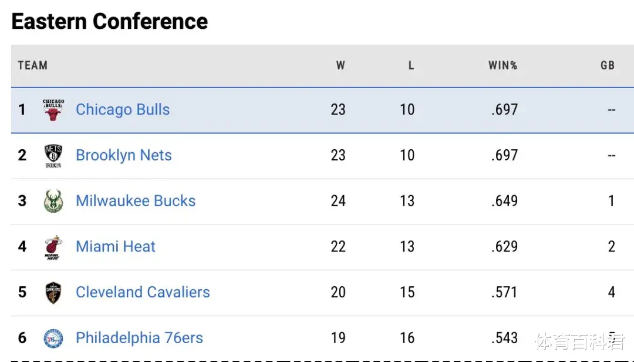The width and height of the screenshot is (634, 362).
Task: Select the Bulls .697 win percentage cell
Action: point(504,110)
